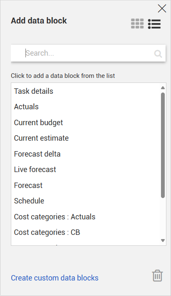The image size is (171, 296).
Task: Open Create custom data blocks link
Action: pyautogui.click(x=55, y=278)
